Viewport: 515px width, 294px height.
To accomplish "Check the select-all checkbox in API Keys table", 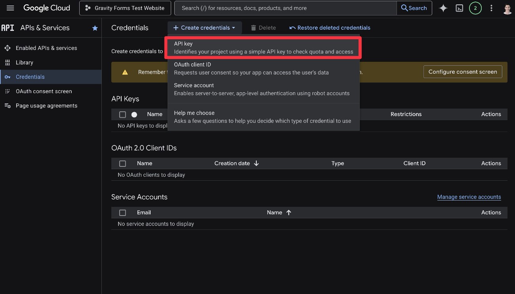I will pos(122,114).
